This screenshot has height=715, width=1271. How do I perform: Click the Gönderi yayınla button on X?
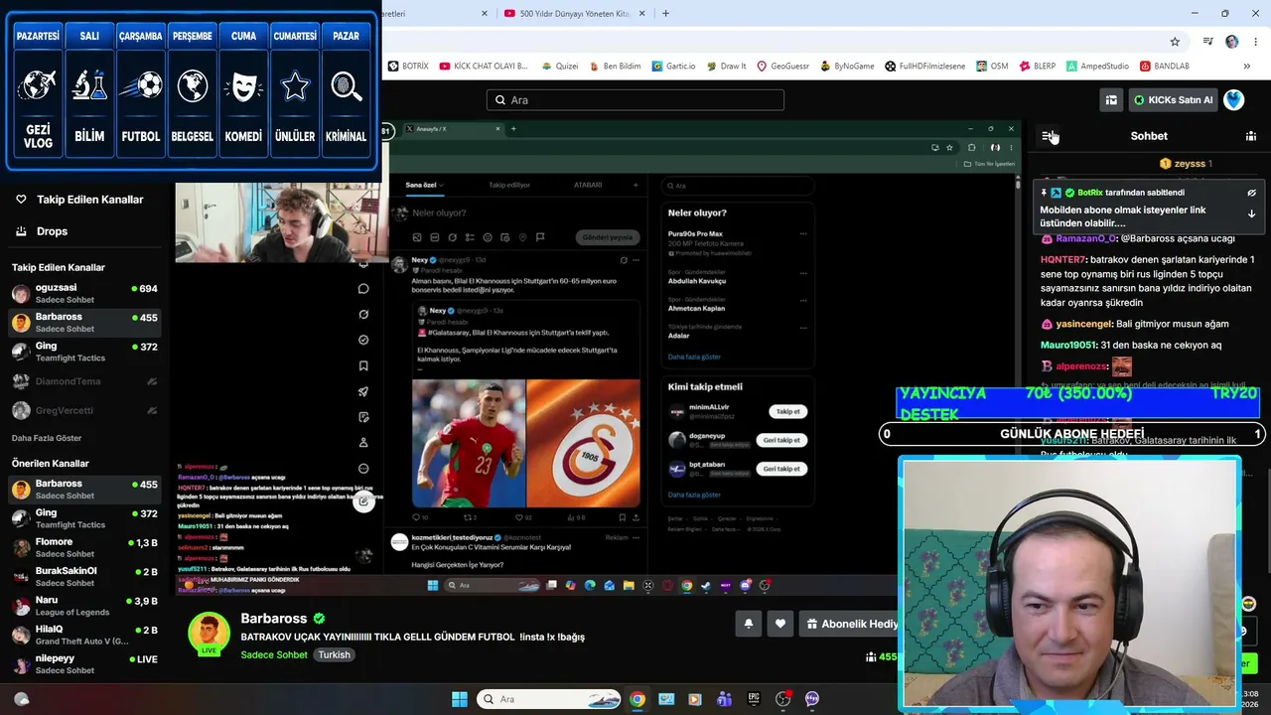[x=608, y=237]
